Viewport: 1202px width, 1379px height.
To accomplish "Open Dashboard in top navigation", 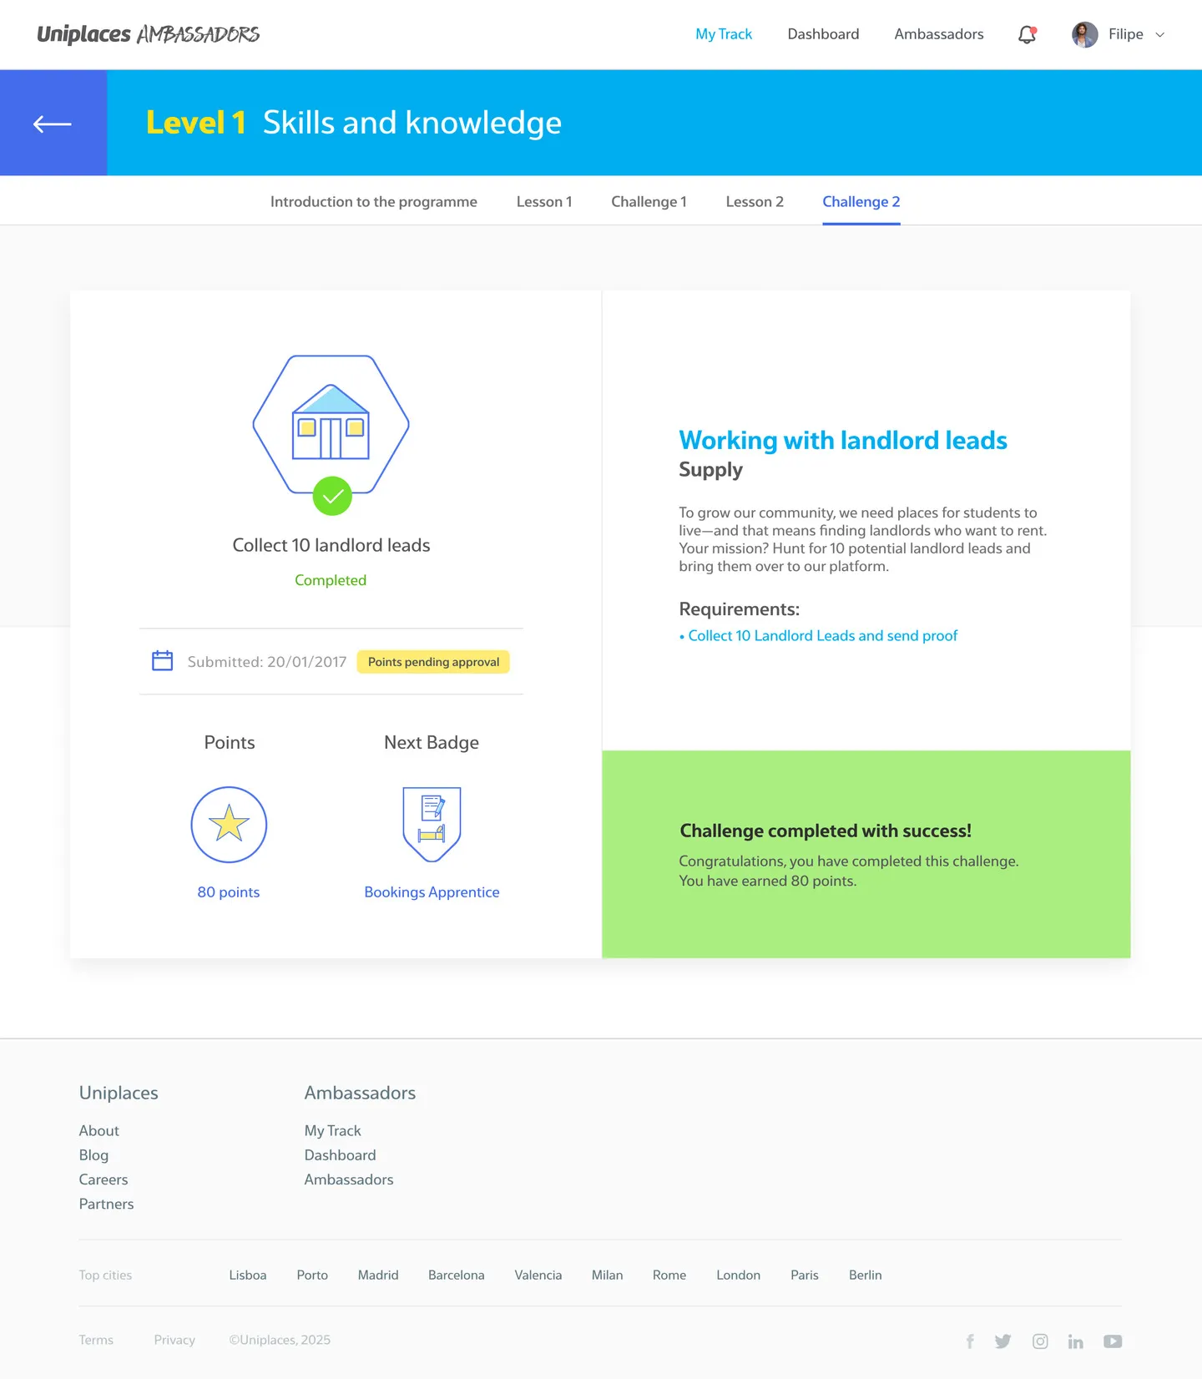I will pyautogui.click(x=823, y=34).
